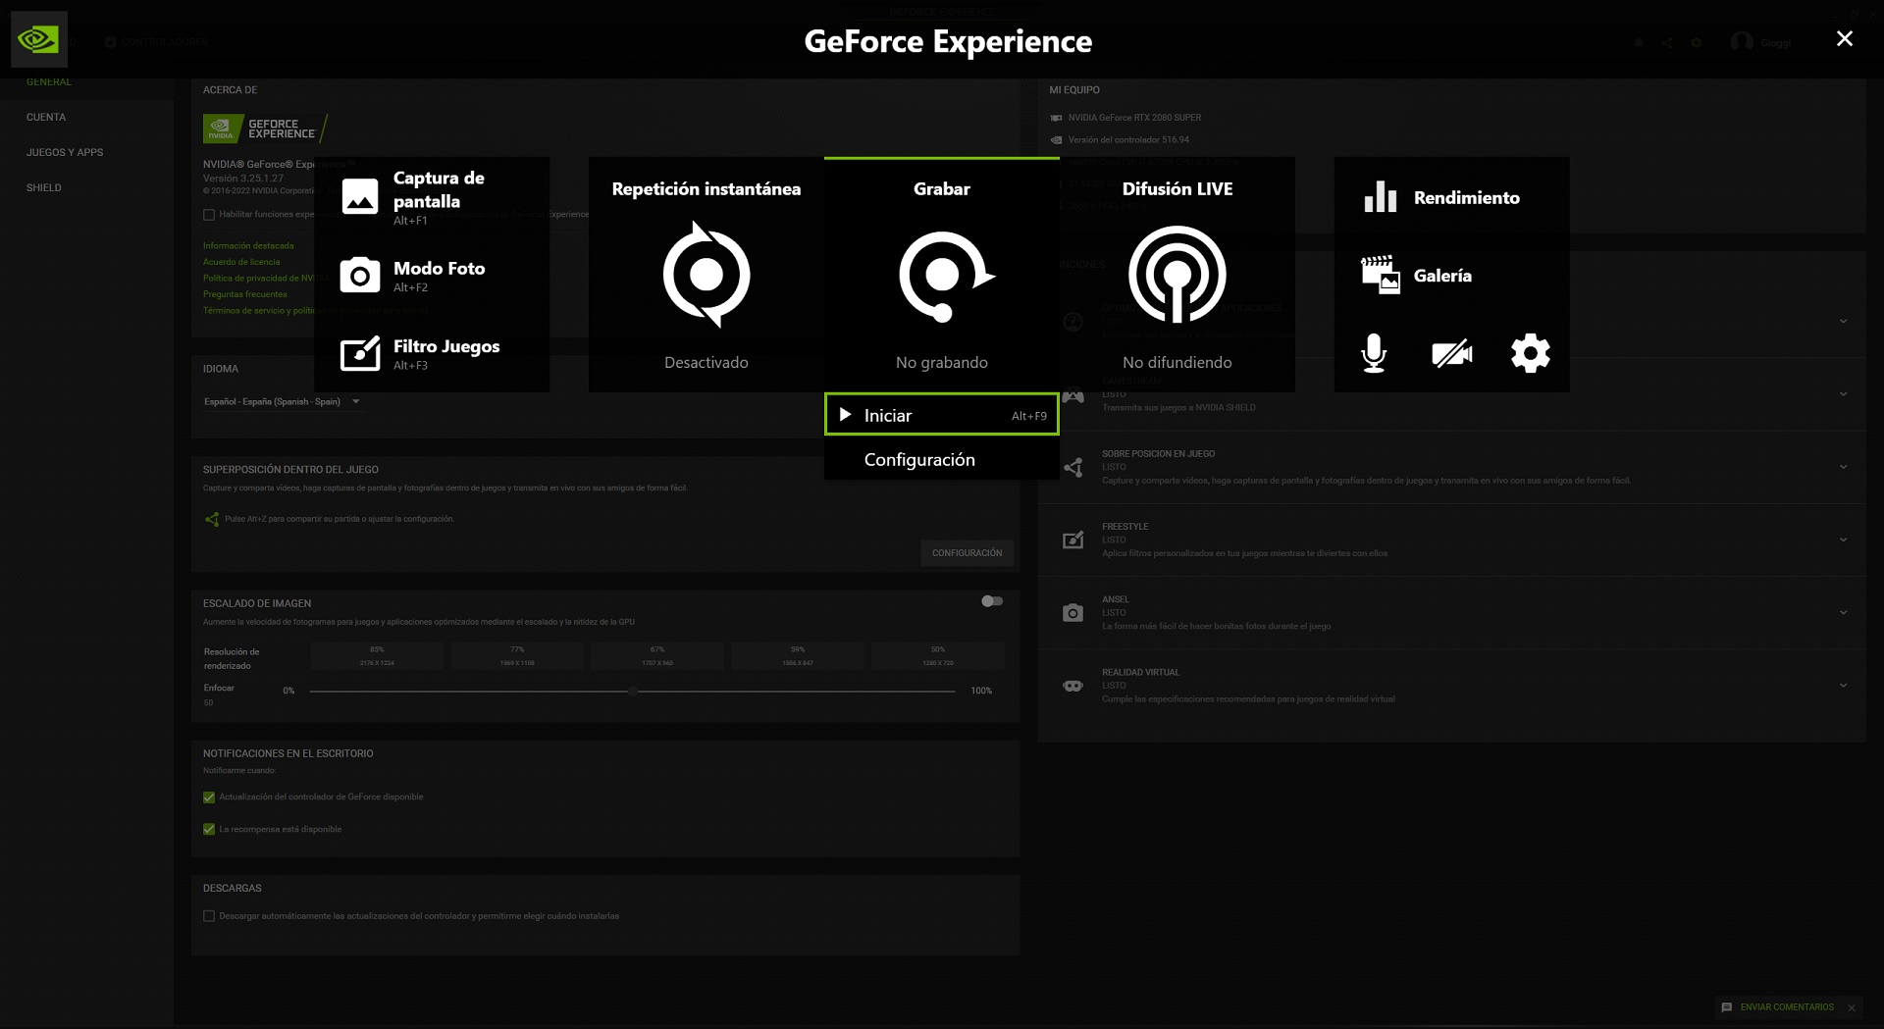
Task: Toggle Habilitar funciones experimentales checkbox
Action: (x=209, y=215)
